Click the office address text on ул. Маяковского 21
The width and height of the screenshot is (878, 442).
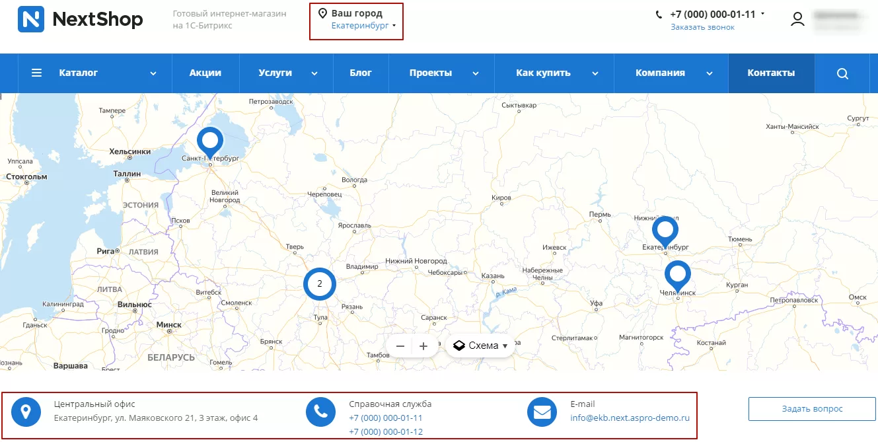(x=155, y=418)
